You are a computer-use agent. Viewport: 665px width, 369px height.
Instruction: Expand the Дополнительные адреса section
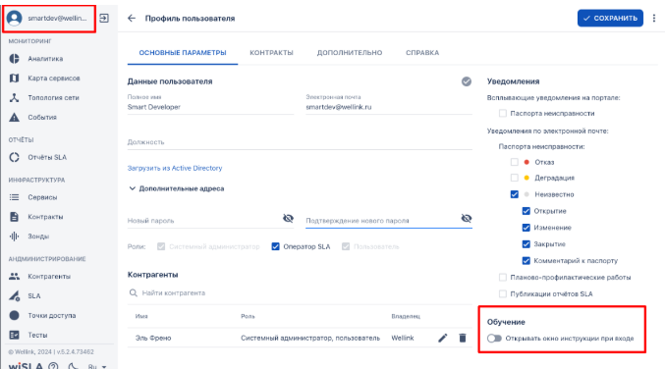point(176,188)
